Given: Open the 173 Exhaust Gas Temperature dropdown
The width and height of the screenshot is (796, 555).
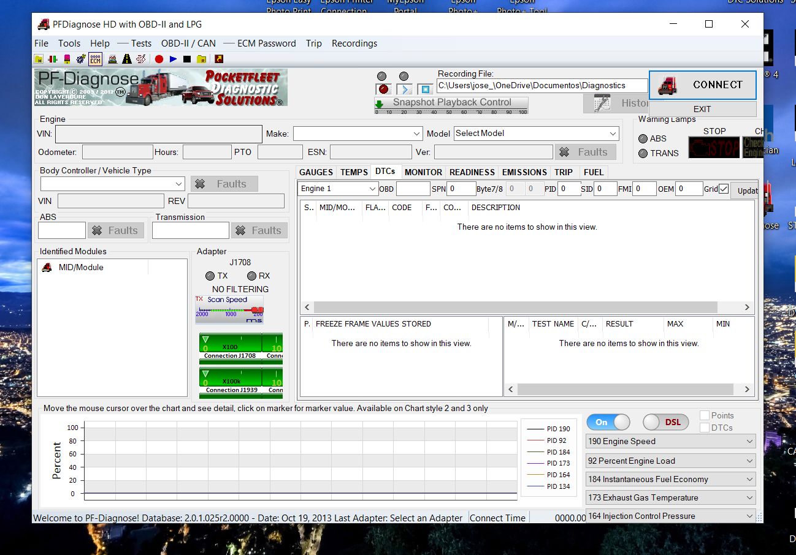Looking at the screenshot, I should click(x=671, y=497).
